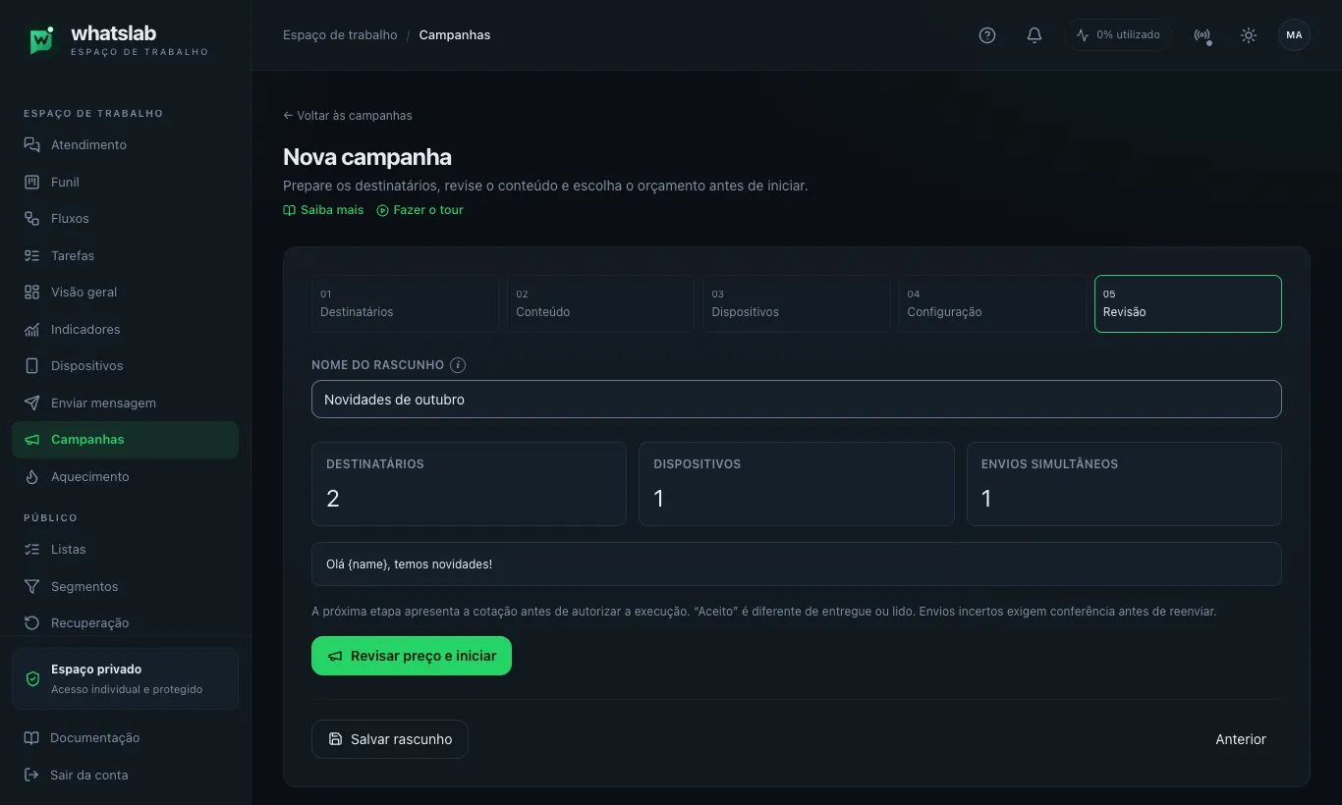
Task: Switch to step 03 Dispositivos
Action: [796, 303]
